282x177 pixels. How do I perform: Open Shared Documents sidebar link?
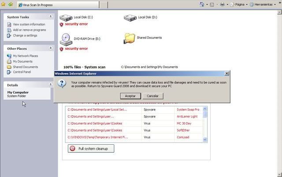coord(26,67)
